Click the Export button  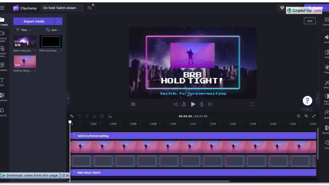[x=316, y=8]
